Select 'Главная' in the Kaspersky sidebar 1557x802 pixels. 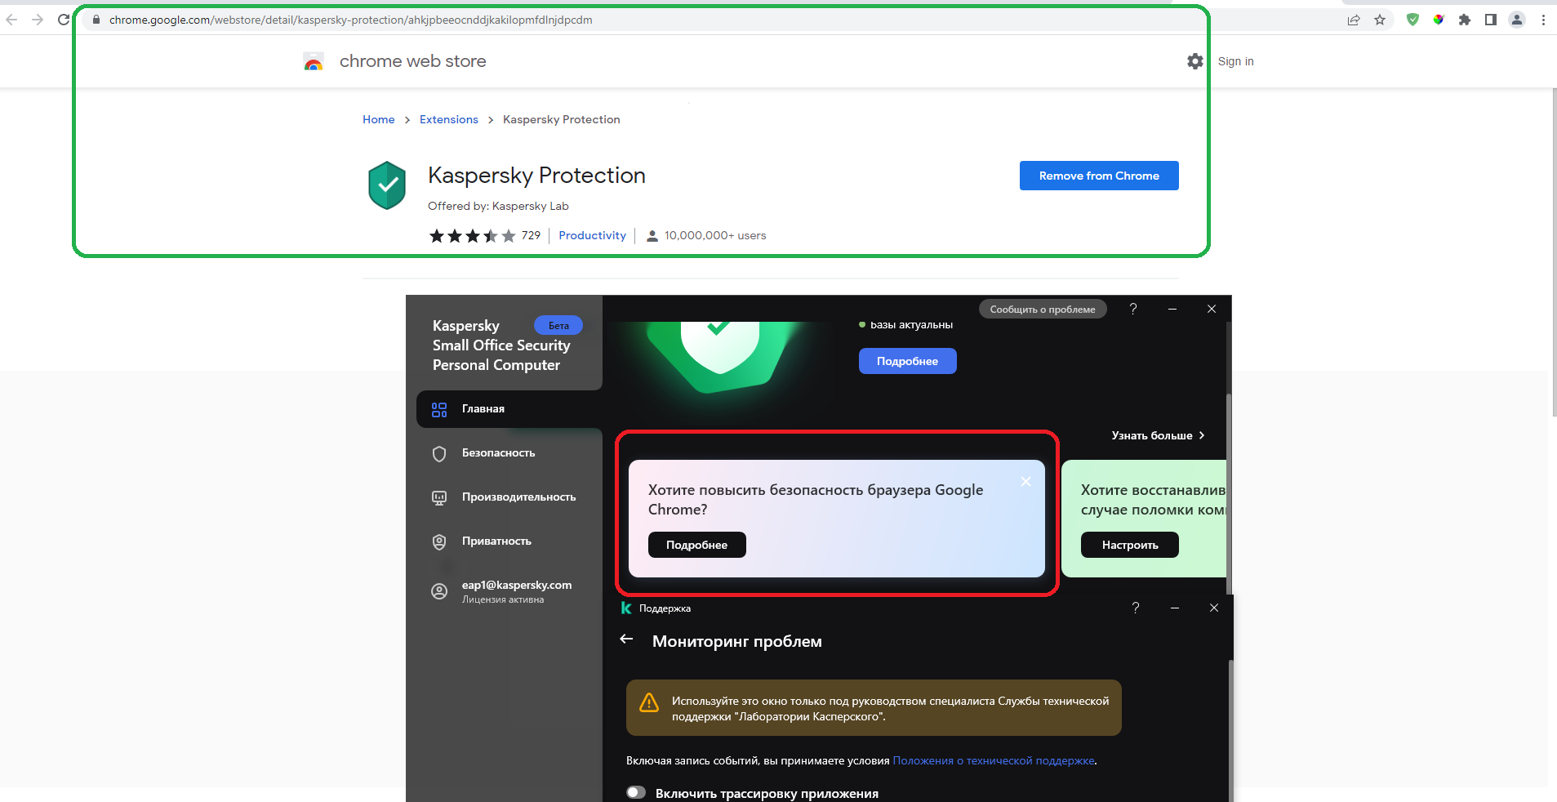[509, 408]
